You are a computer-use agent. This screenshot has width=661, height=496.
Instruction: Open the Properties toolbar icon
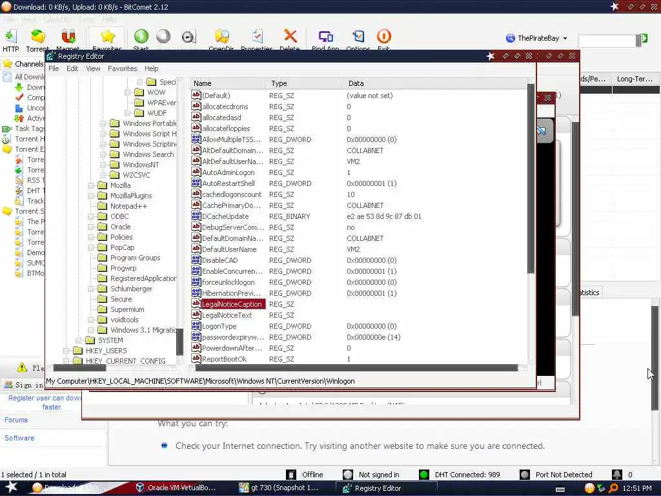click(257, 37)
